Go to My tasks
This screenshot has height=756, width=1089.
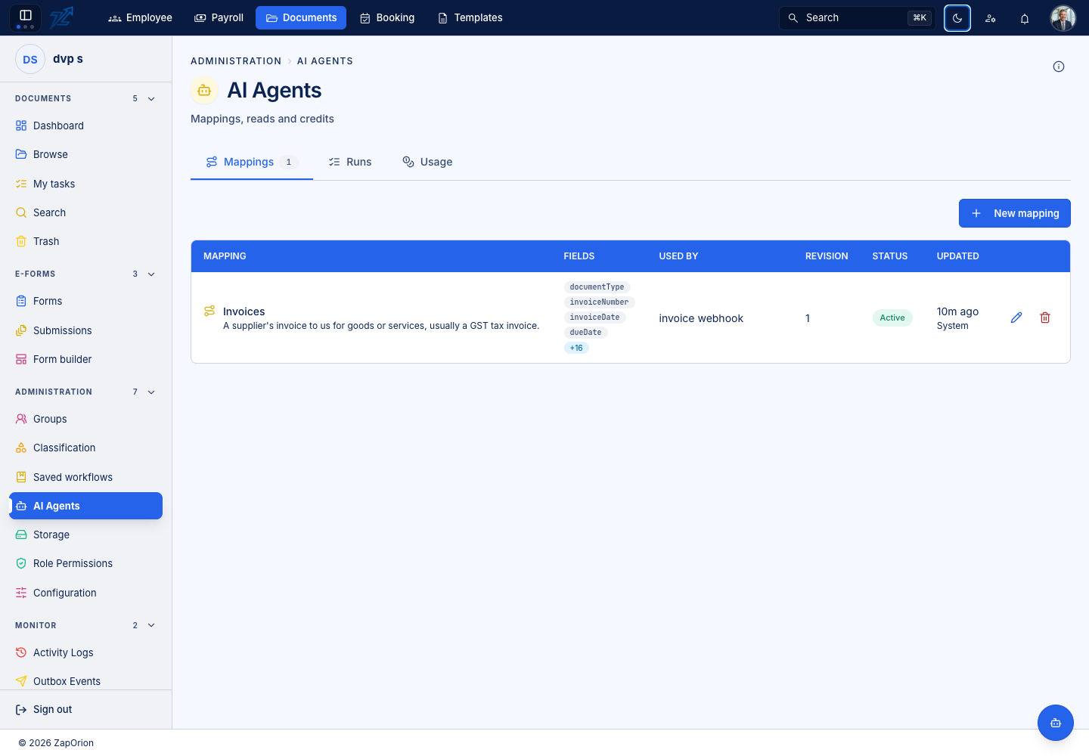point(85,184)
